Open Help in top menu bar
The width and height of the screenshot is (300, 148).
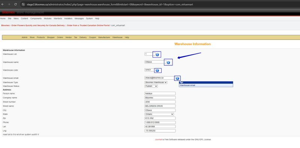[x=97, y=19]
